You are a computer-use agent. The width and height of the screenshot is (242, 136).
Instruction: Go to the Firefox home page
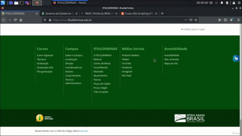21,20
